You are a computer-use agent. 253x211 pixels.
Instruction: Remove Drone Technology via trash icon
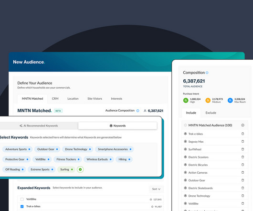242,196
